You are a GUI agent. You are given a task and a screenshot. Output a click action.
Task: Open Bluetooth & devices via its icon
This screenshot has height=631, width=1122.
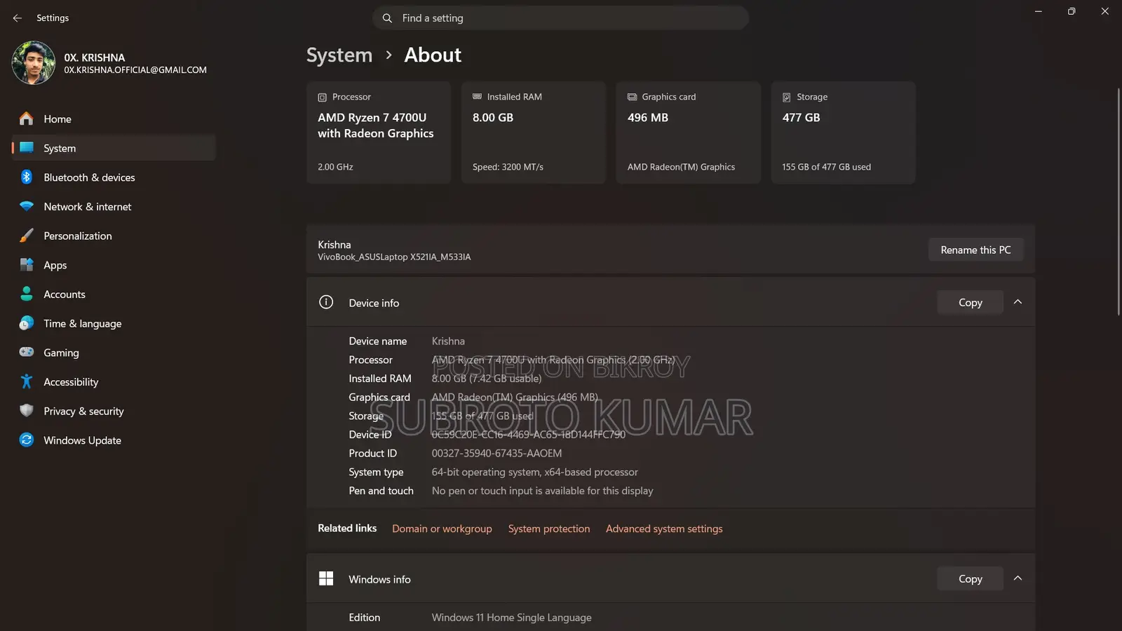[26, 177]
